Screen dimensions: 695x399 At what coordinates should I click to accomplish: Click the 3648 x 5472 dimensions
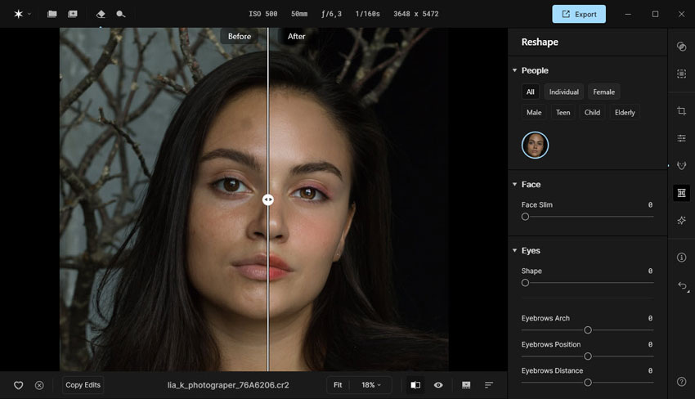[x=415, y=14]
